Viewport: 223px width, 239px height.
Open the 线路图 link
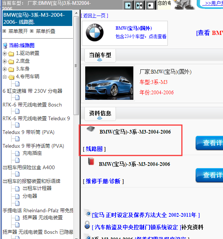point(94,149)
